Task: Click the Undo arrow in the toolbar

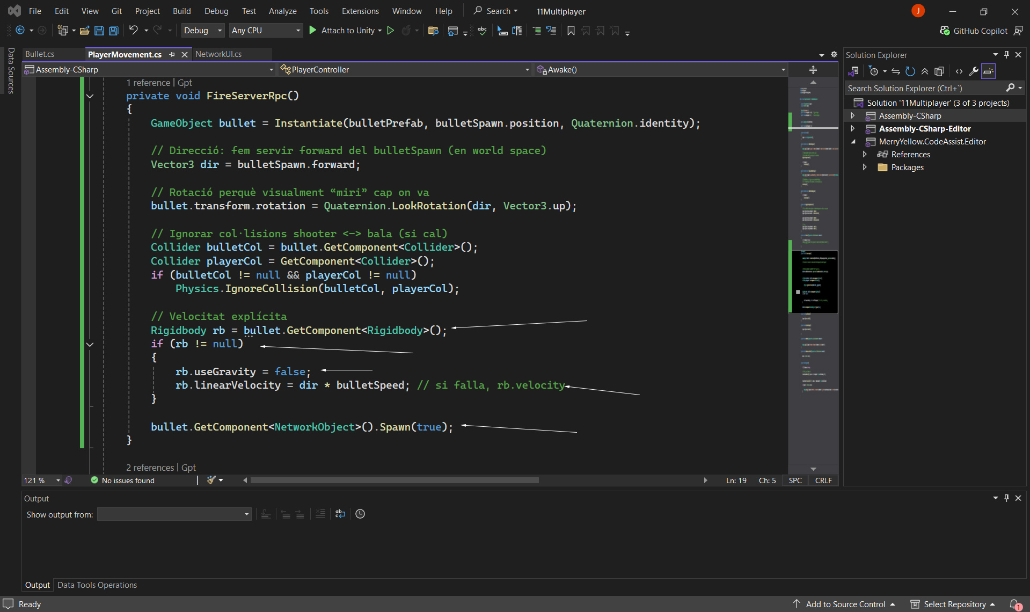Action: pos(133,31)
